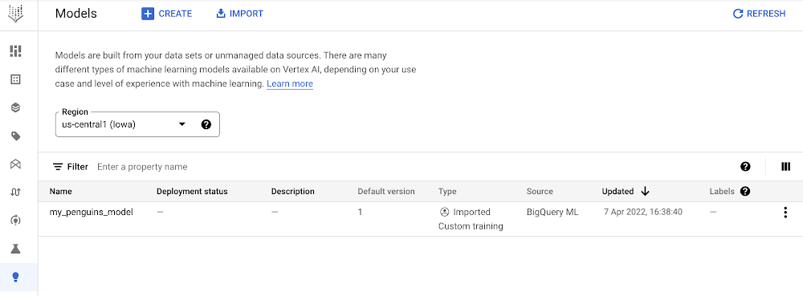Click the CREATE button
Viewport: 803px width, 296px height.
pyautogui.click(x=167, y=14)
